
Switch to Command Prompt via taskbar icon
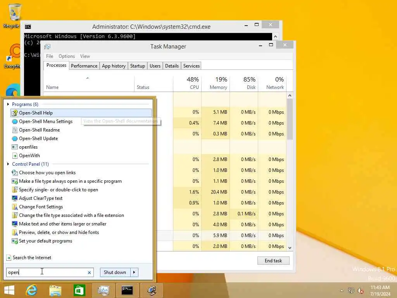[x=127, y=290]
